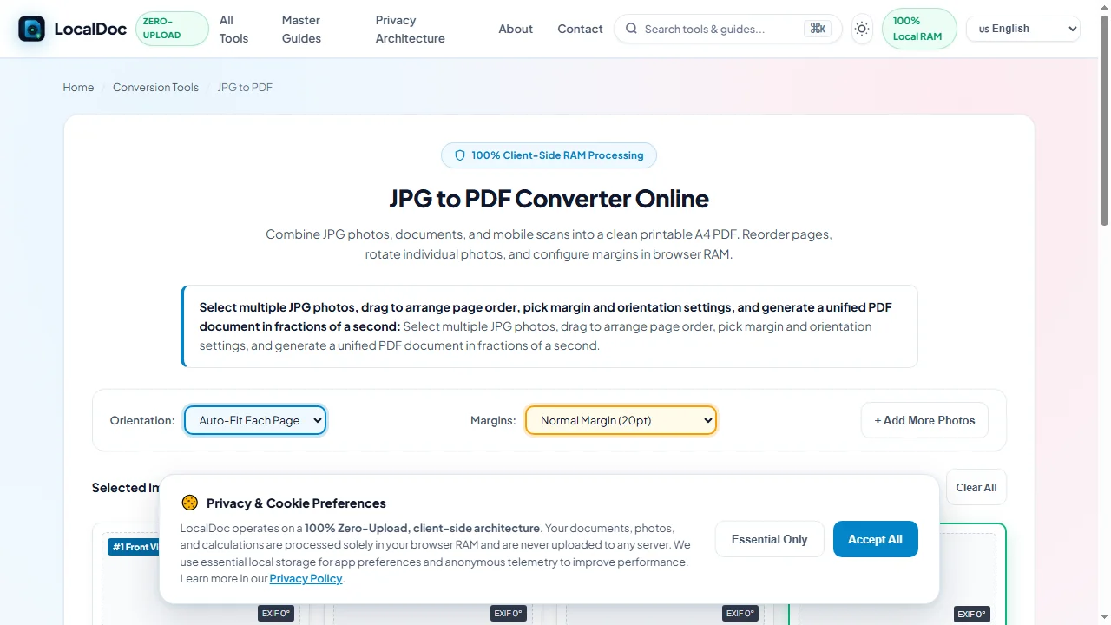Click the Margins: label

(493, 420)
